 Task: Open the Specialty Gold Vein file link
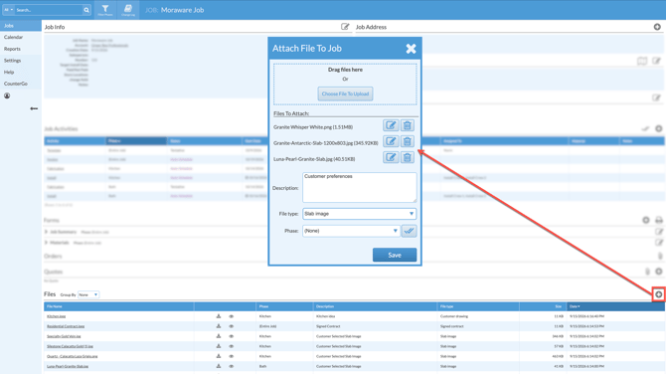click(x=64, y=336)
